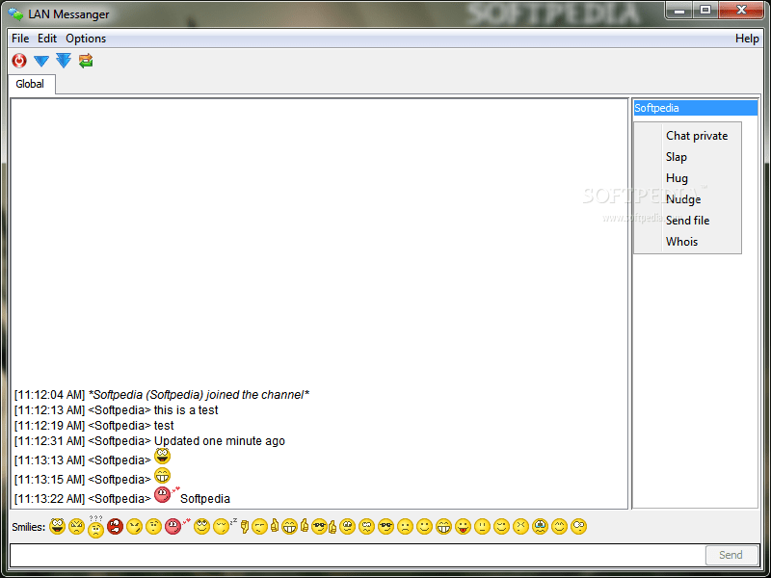Image resolution: width=771 pixels, height=578 pixels.
Task: Open the Options menu
Action: pos(86,39)
